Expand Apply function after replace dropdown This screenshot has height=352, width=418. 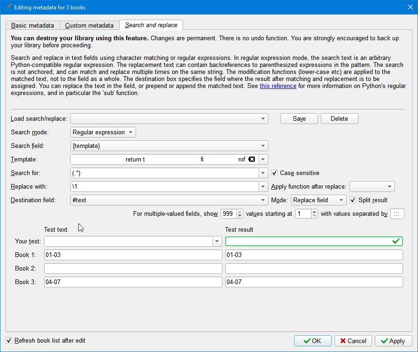click(x=372, y=187)
